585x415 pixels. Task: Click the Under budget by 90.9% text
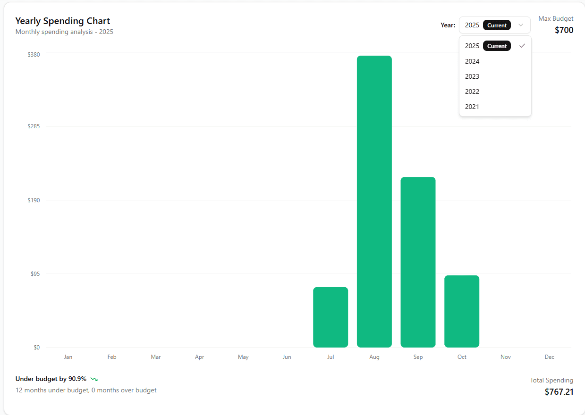pos(51,379)
